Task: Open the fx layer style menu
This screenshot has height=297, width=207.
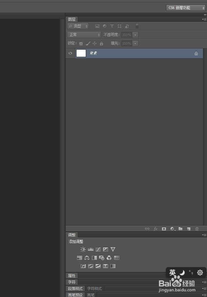Action: pyautogui.click(x=155, y=229)
